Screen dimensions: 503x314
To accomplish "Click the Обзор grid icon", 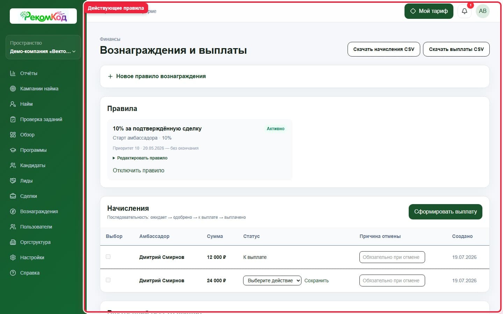I will 13,135.
